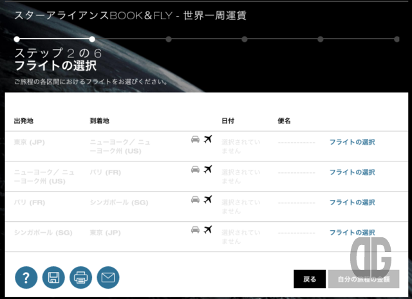Click car icon in Singapore to Tokyo row
This screenshot has width=412, height=299.
tap(195, 230)
